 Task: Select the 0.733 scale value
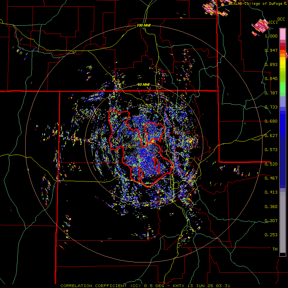[271, 107]
